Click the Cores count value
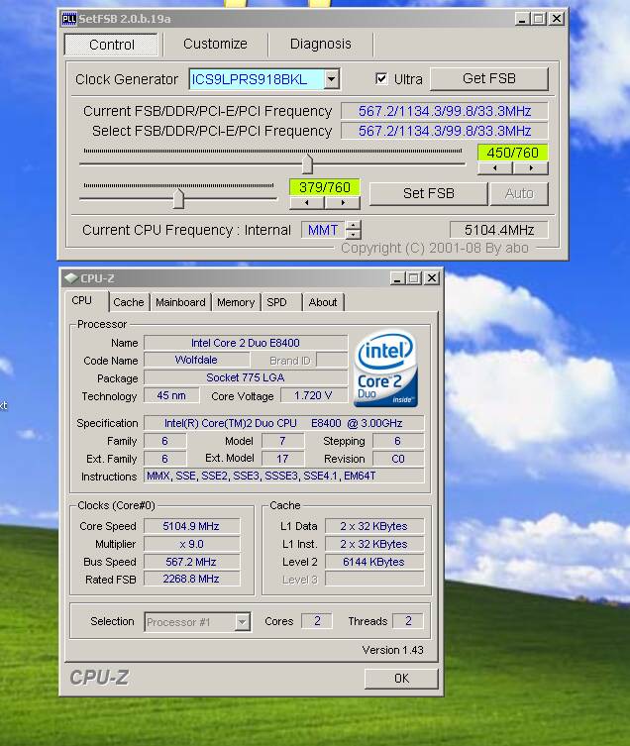Viewport: 630px width, 746px height. click(x=317, y=621)
